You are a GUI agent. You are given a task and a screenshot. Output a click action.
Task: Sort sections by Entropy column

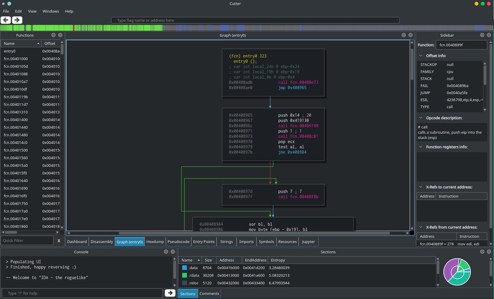click(x=351, y=260)
